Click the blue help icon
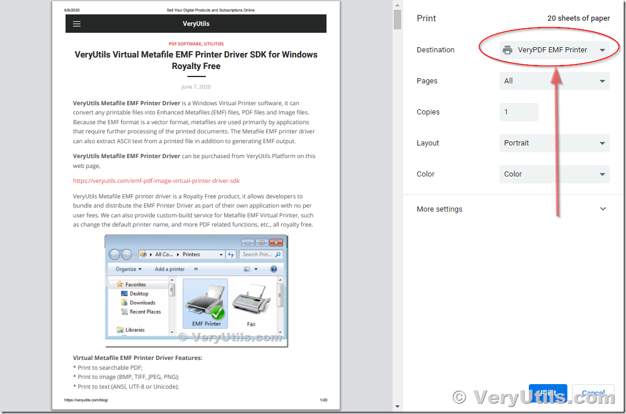626x414 pixels. coord(274,270)
